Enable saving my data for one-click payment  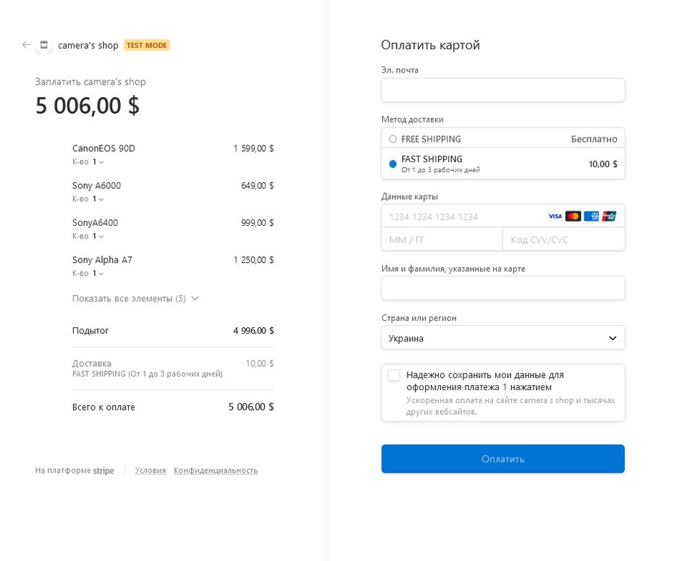point(394,375)
